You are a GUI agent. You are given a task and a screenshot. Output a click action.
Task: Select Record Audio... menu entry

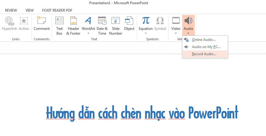click(x=205, y=54)
